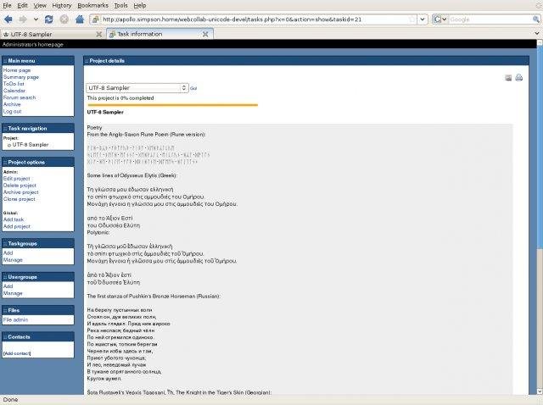
Task: Click Add under Taskgroups
Action: pos(8,252)
